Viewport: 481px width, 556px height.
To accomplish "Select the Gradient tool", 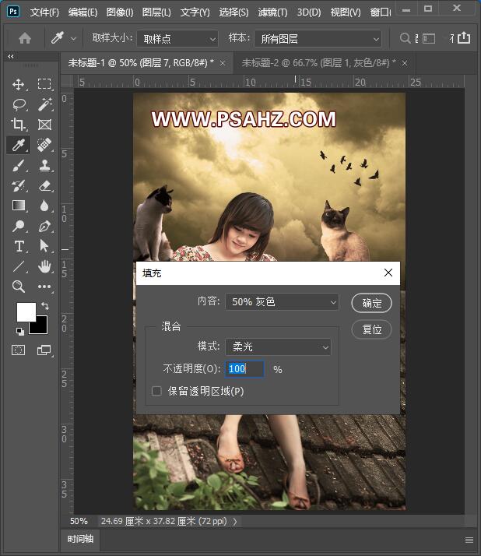I will click(x=19, y=206).
